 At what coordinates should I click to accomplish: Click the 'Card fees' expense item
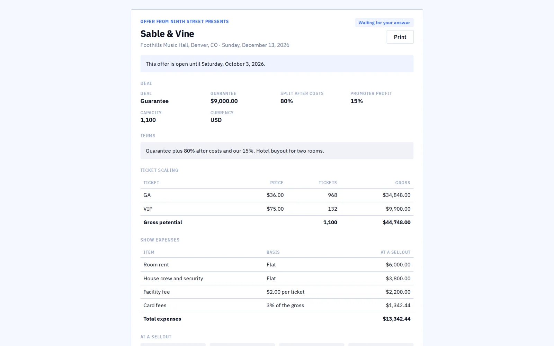155,306
